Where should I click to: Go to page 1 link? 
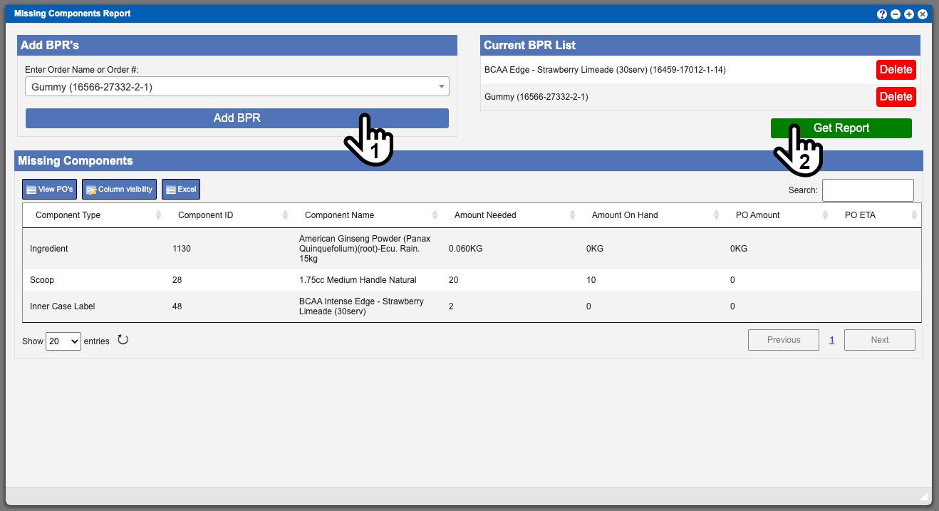pyautogui.click(x=831, y=340)
